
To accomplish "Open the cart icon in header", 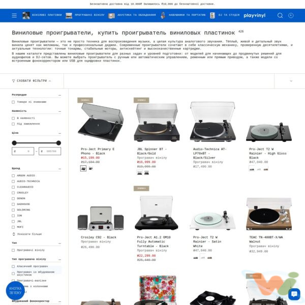I will [291, 15].
